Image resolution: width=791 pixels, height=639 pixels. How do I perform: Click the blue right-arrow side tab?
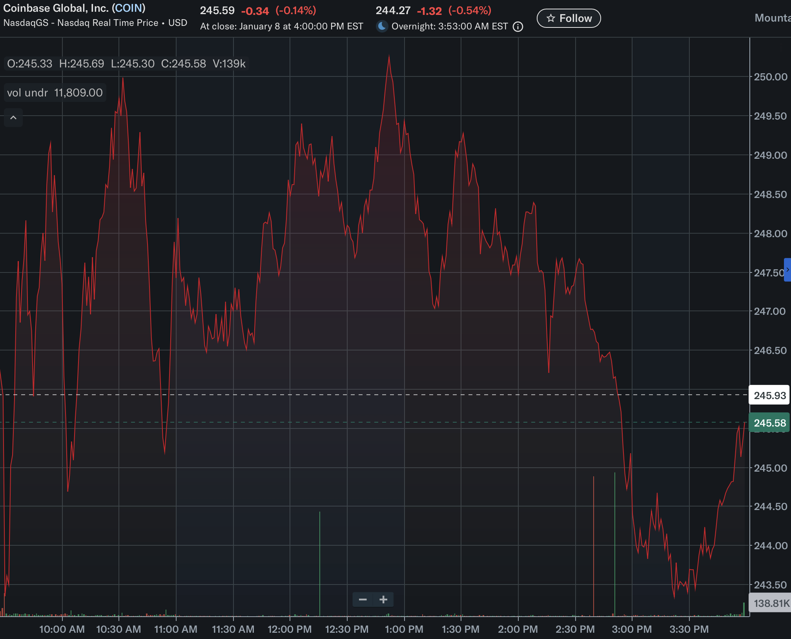pyautogui.click(x=787, y=270)
